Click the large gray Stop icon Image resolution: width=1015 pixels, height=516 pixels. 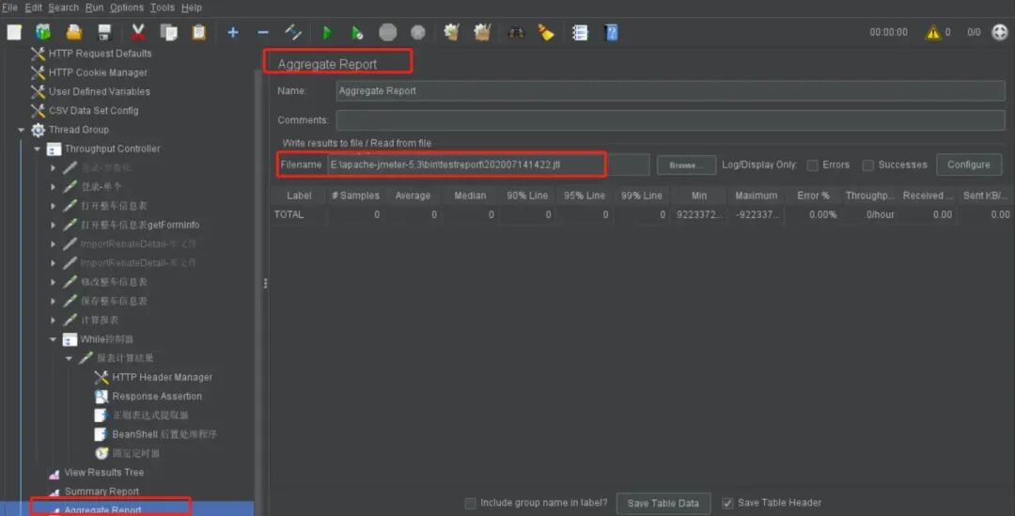pos(388,32)
